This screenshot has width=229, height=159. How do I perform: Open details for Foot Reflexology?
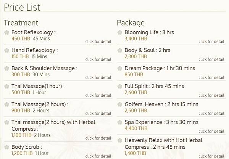98,42
